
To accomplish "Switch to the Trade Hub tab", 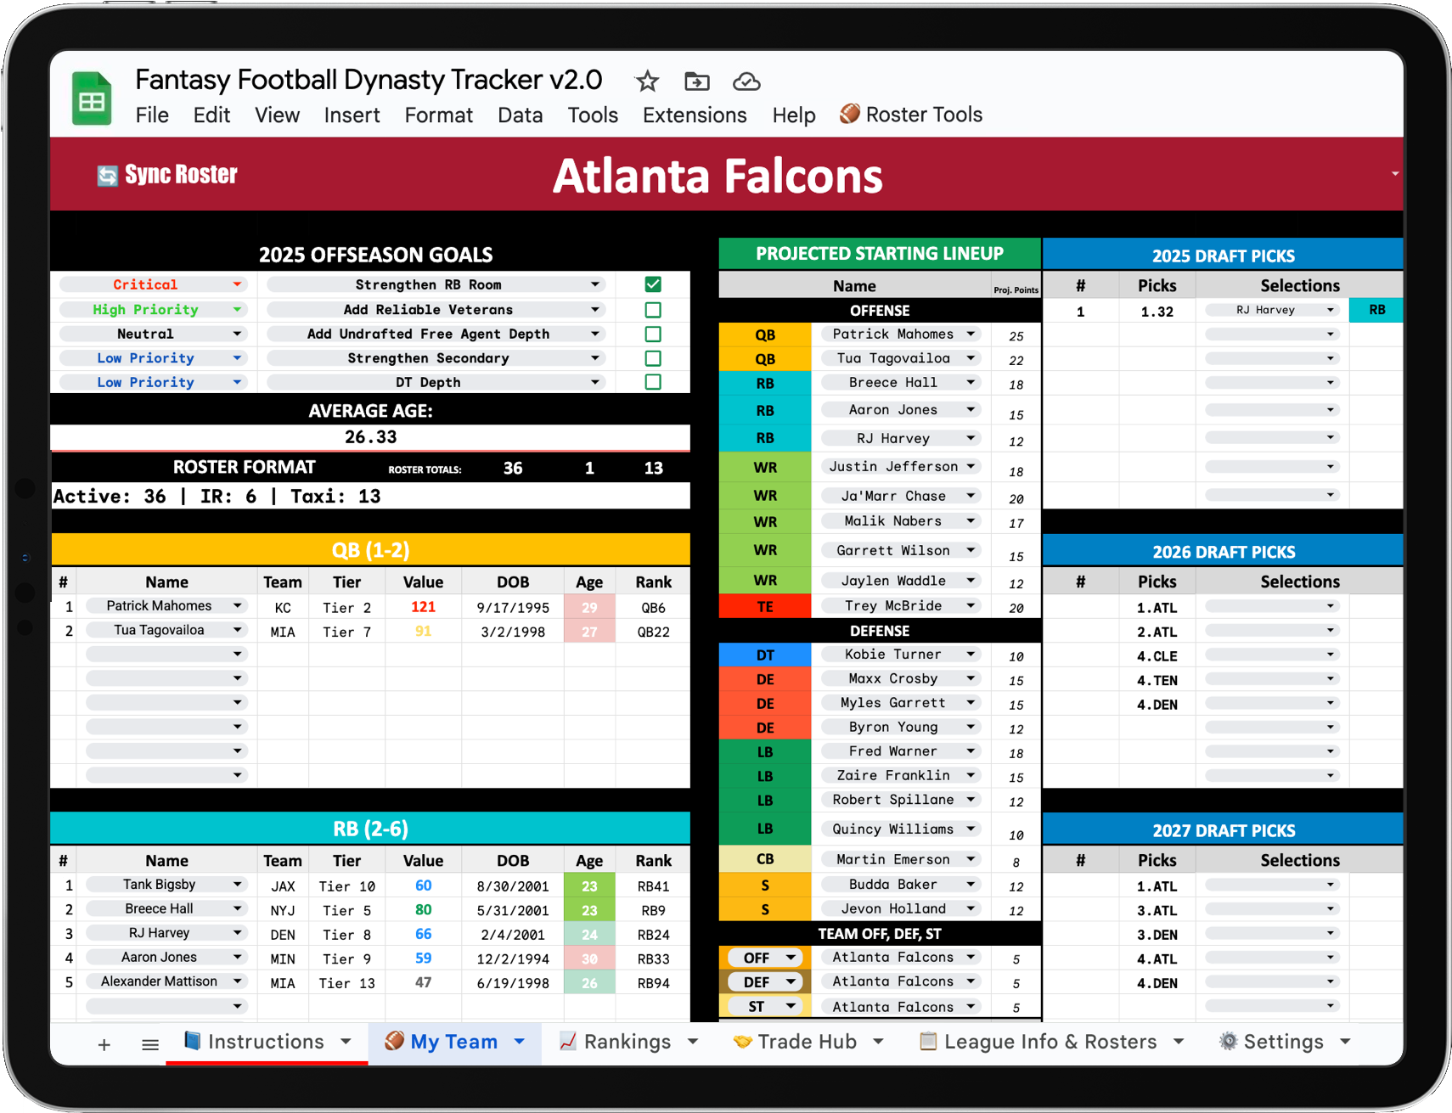I will (x=806, y=1042).
